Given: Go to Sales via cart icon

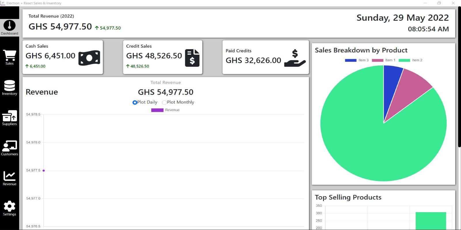Looking at the screenshot, I should [10, 55].
